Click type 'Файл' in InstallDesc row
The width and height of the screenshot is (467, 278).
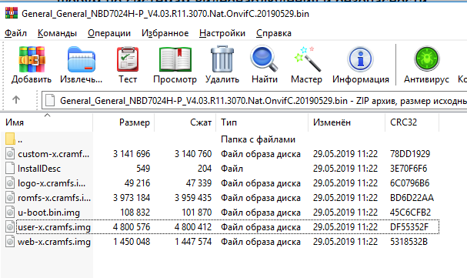(232, 169)
